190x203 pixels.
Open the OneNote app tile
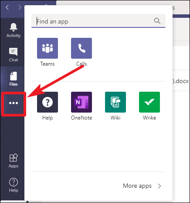pyautogui.click(x=81, y=102)
